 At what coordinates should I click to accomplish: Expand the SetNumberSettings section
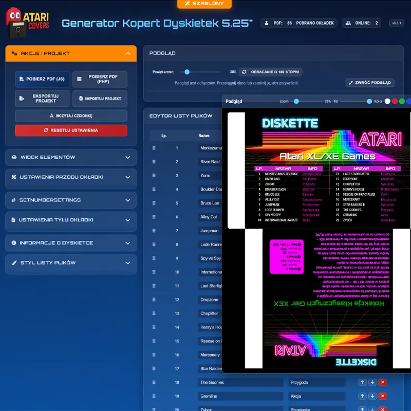pos(71,200)
